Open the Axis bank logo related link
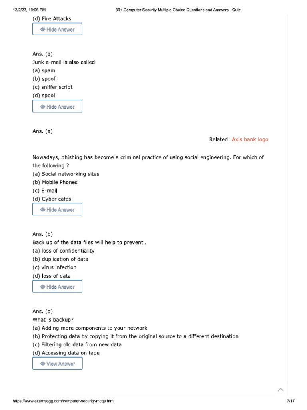The image size is (307, 410). (x=250, y=139)
